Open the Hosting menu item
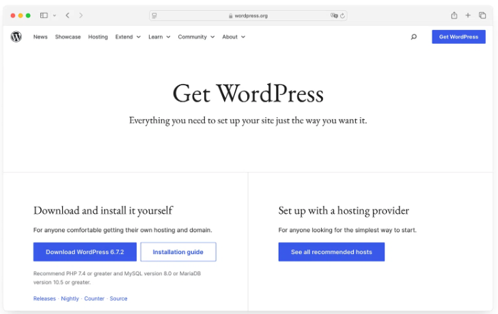The width and height of the screenshot is (498, 314). click(98, 37)
